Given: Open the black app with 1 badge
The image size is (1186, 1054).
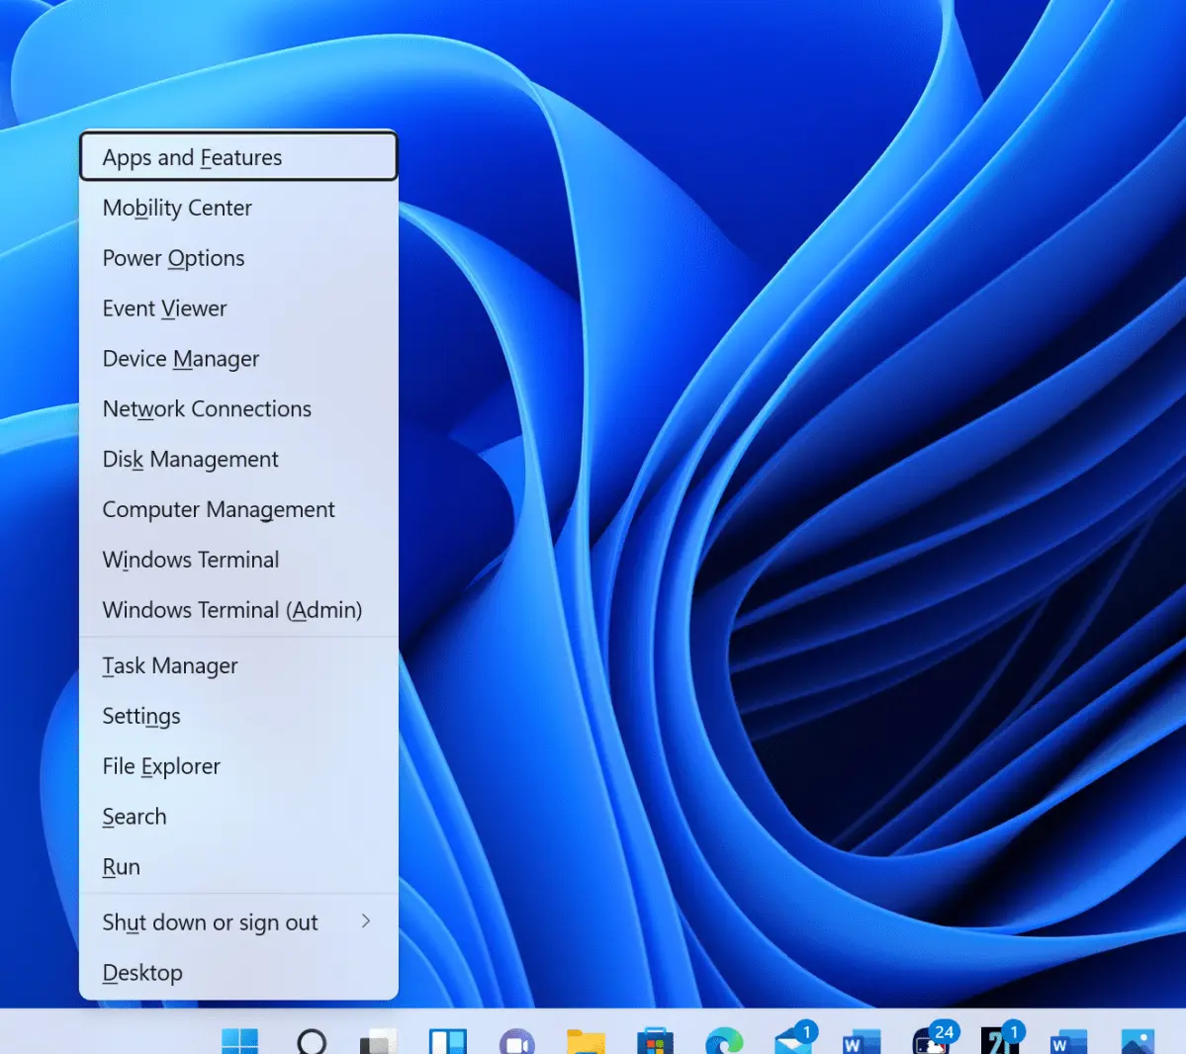Looking at the screenshot, I should [x=1001, y=1039].
